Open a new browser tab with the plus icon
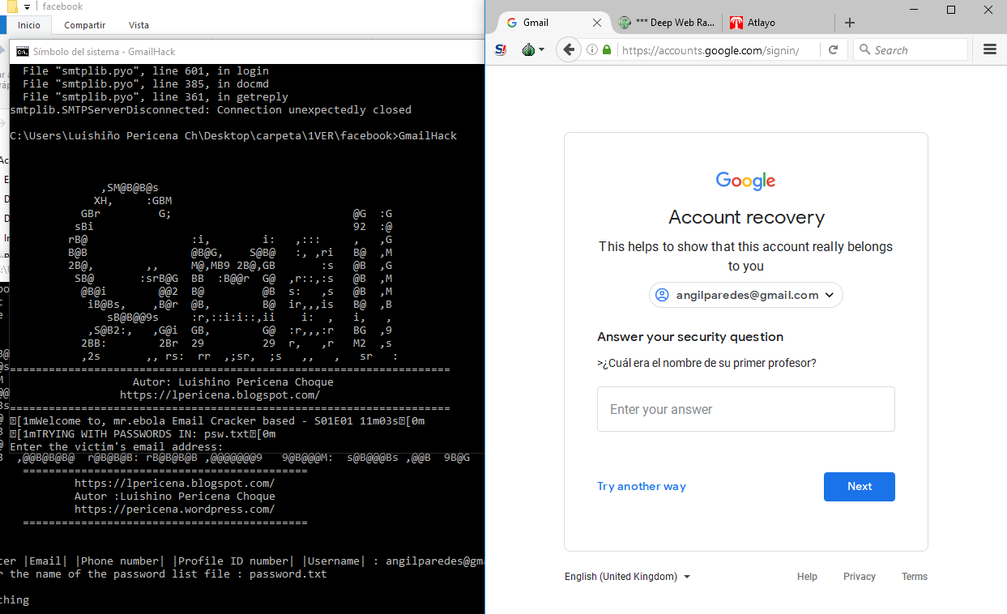1007x614 pixels. pos(849,22)
